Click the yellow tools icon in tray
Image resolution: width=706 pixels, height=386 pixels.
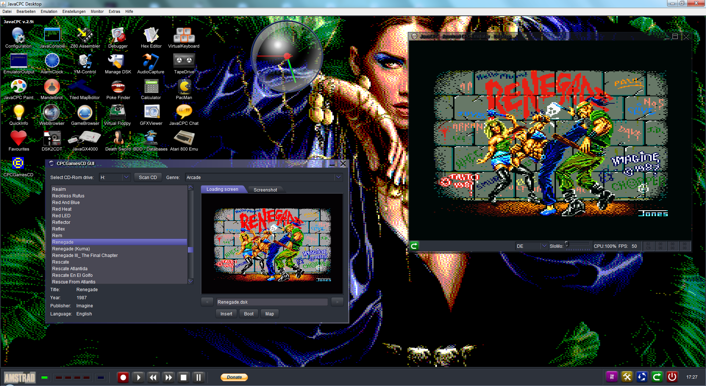(x=627, y=377)
